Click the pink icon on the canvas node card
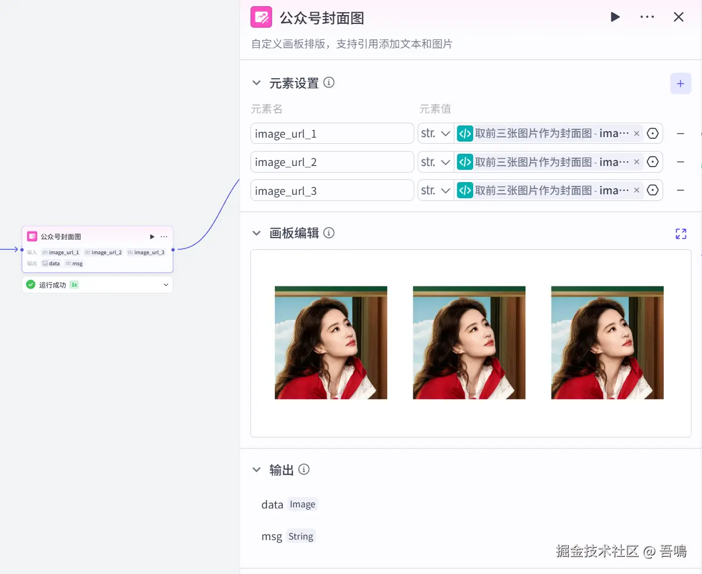 (32, 236)
